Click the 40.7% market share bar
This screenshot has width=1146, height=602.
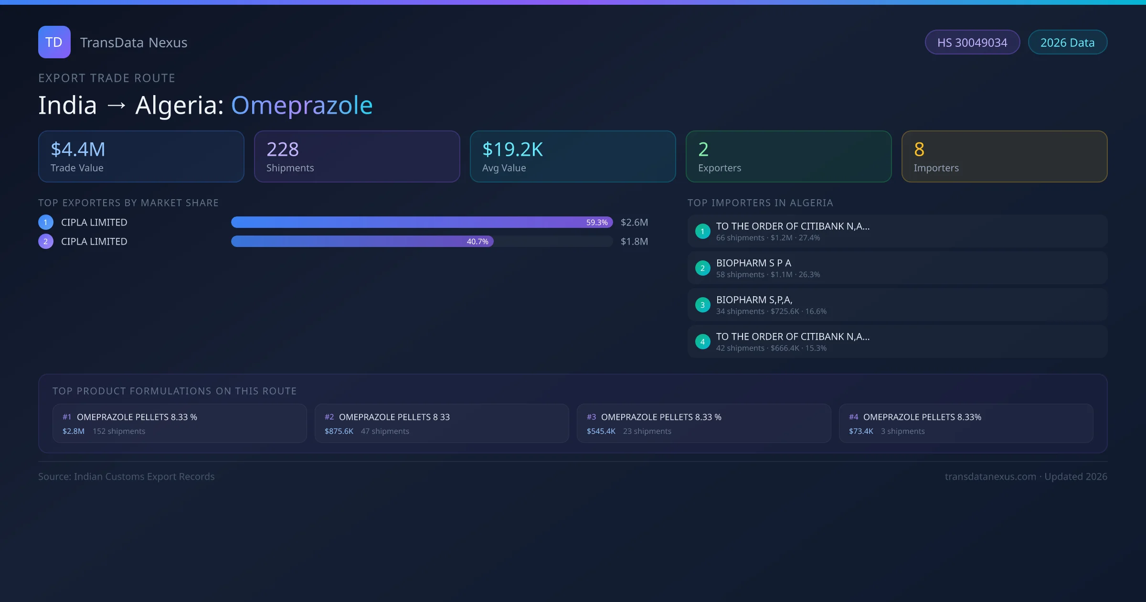click(362, 241)
